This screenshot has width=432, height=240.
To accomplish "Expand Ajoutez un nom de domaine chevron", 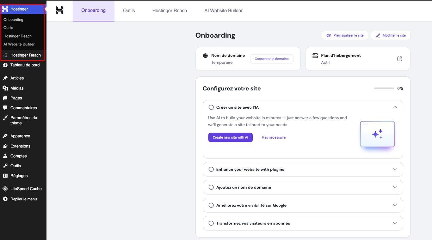I will point(395,187).
